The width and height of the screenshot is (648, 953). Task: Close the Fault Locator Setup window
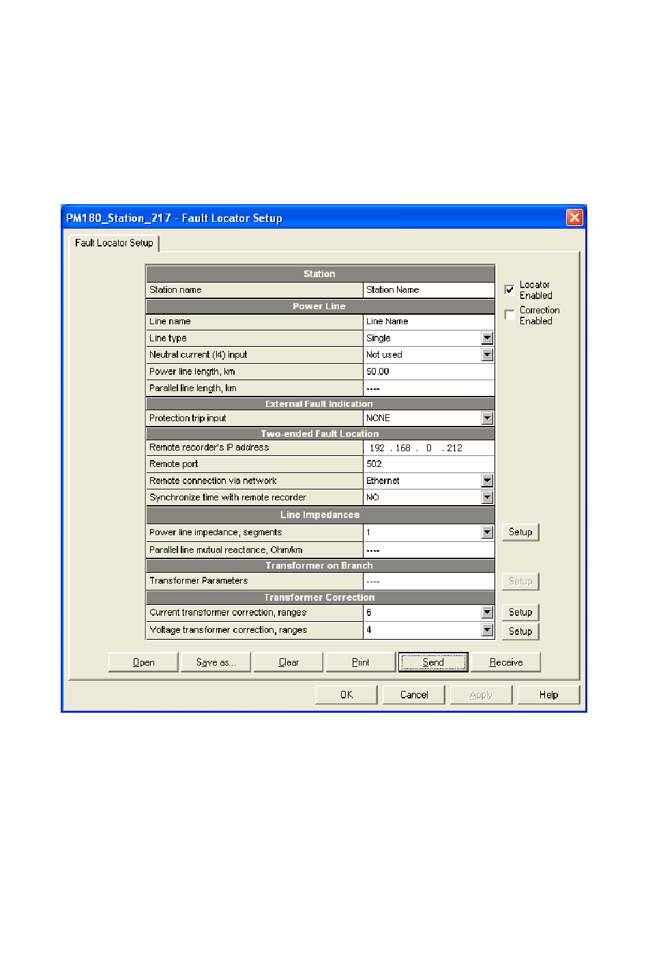pos(574,218)
